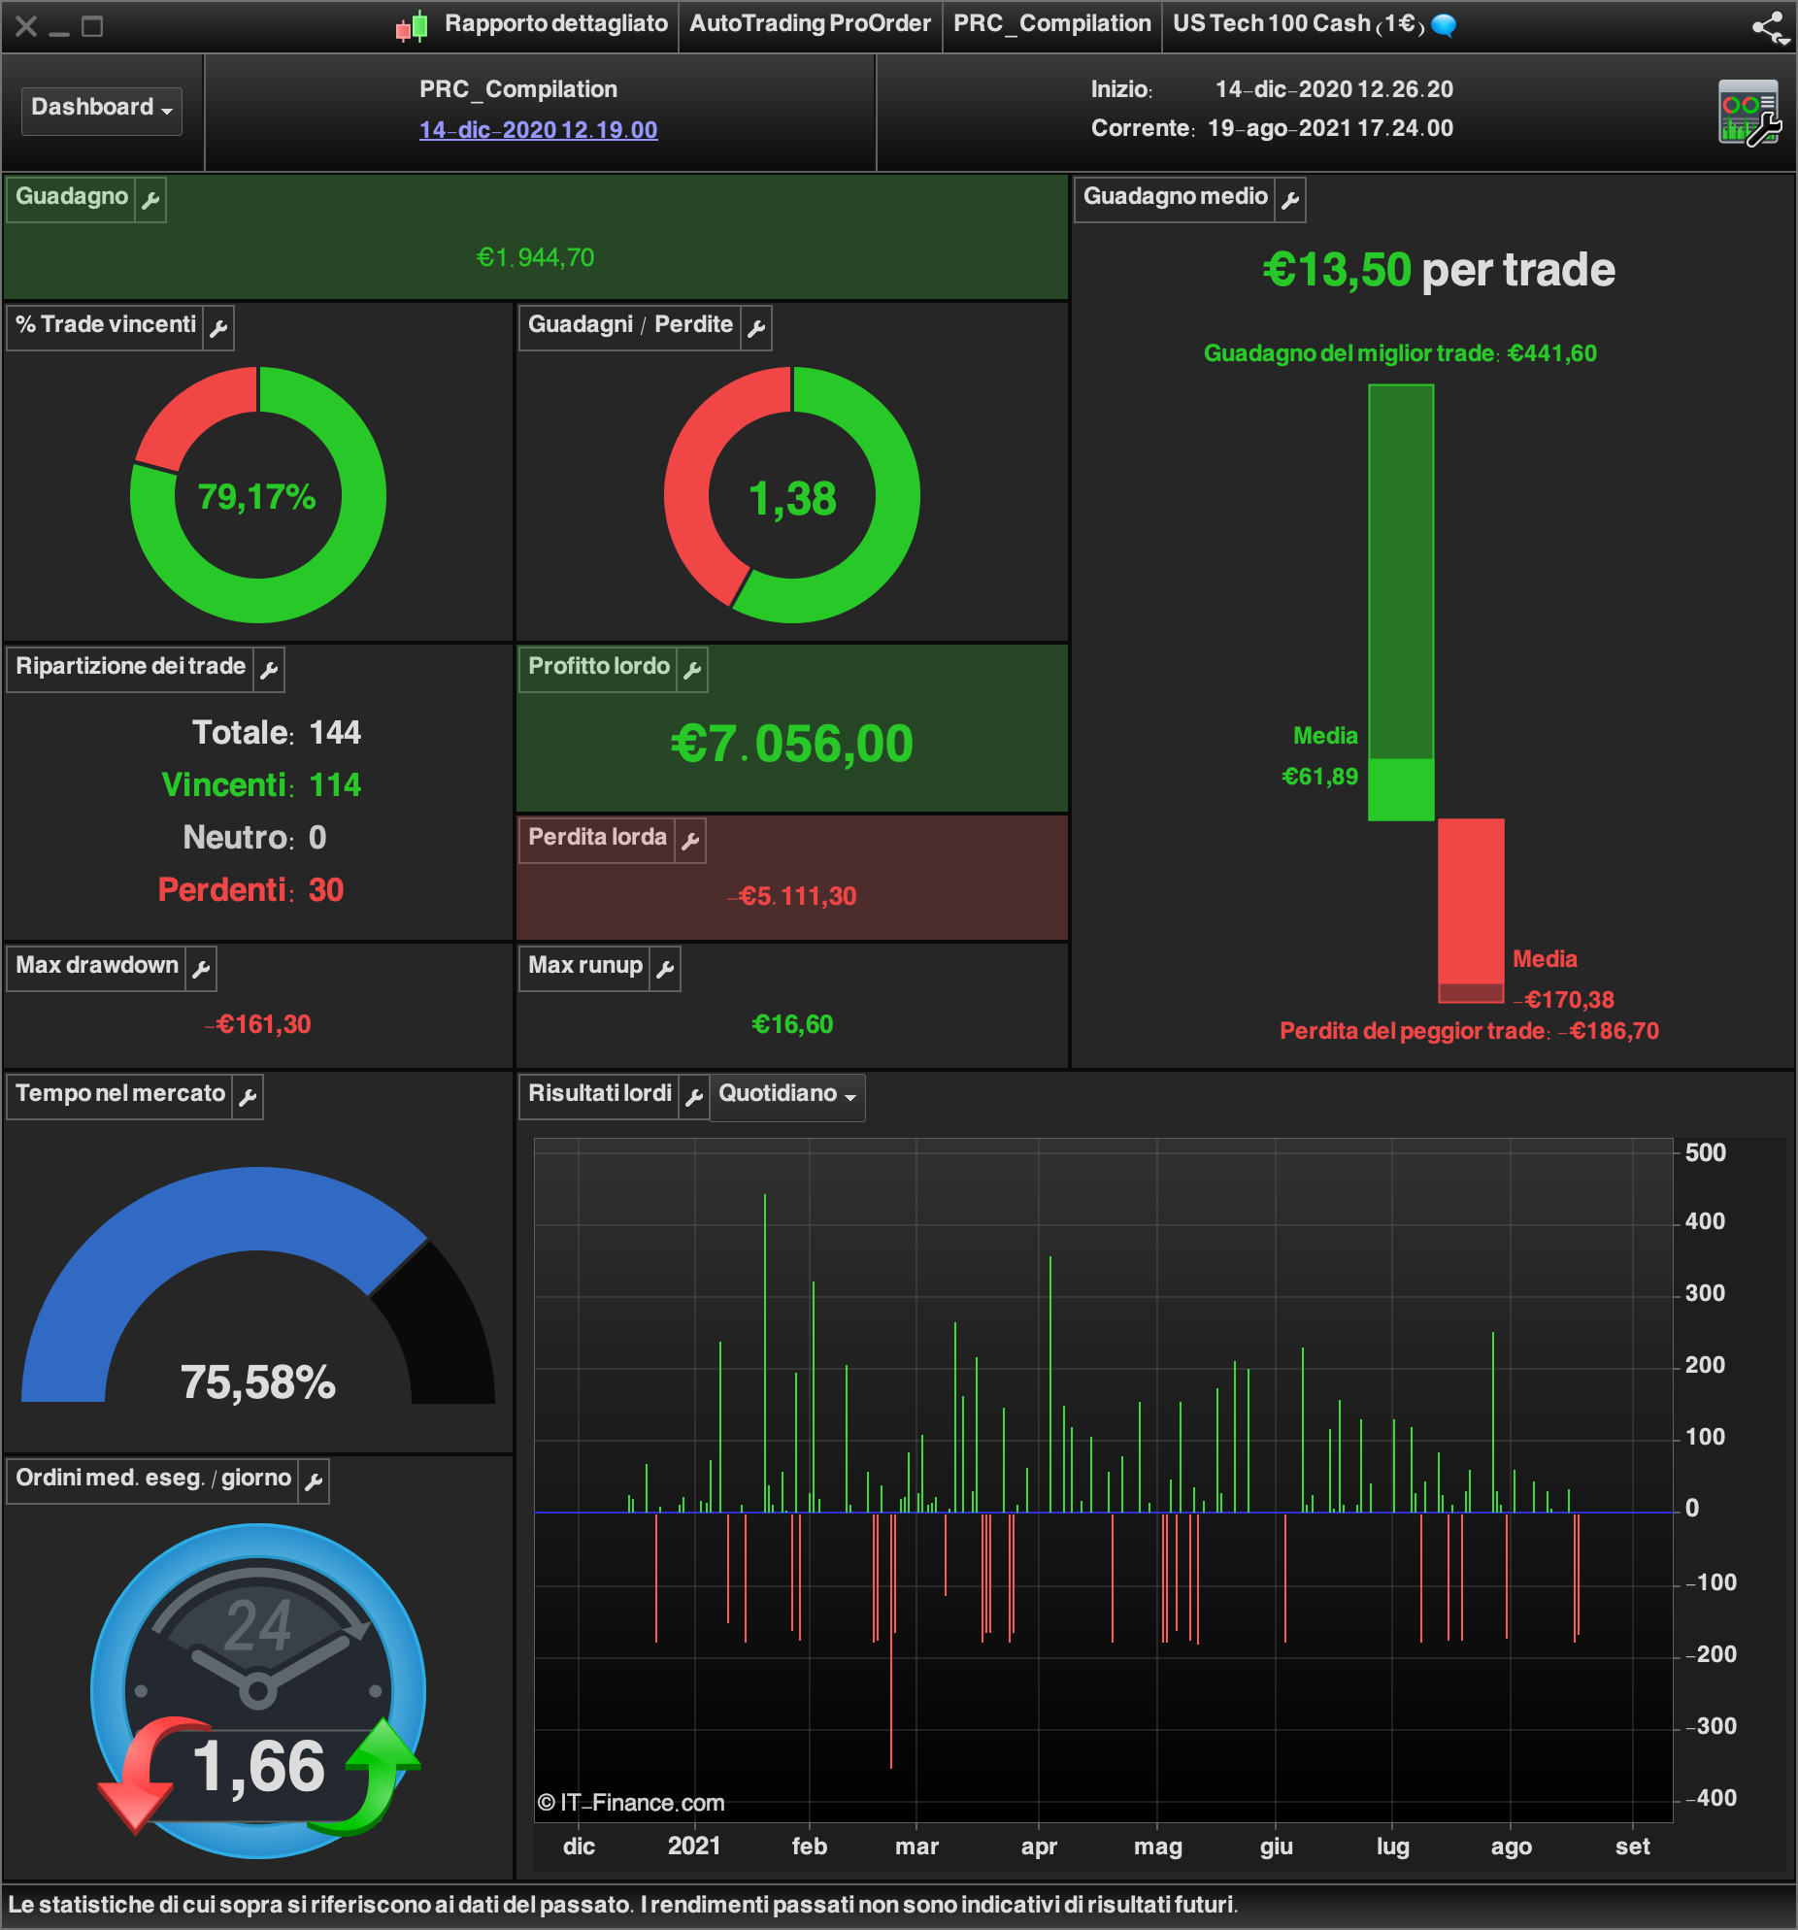Click the wrench icon beside Guadagno
This screenshot has width=1798, height=1930.
pyautogui.click(x=150, y=200)
